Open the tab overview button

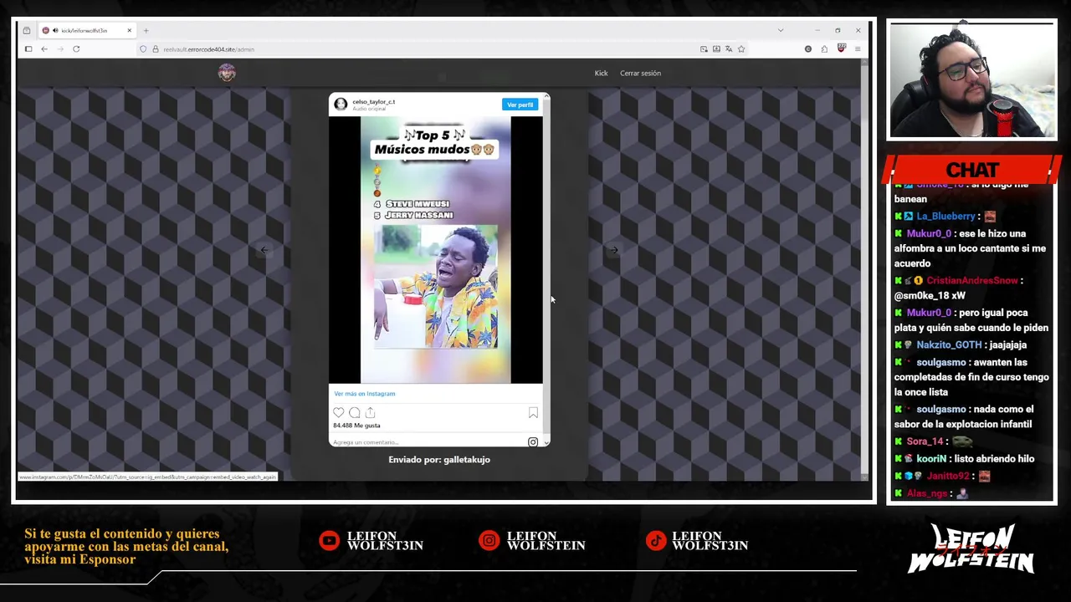(x=27, y=31)
